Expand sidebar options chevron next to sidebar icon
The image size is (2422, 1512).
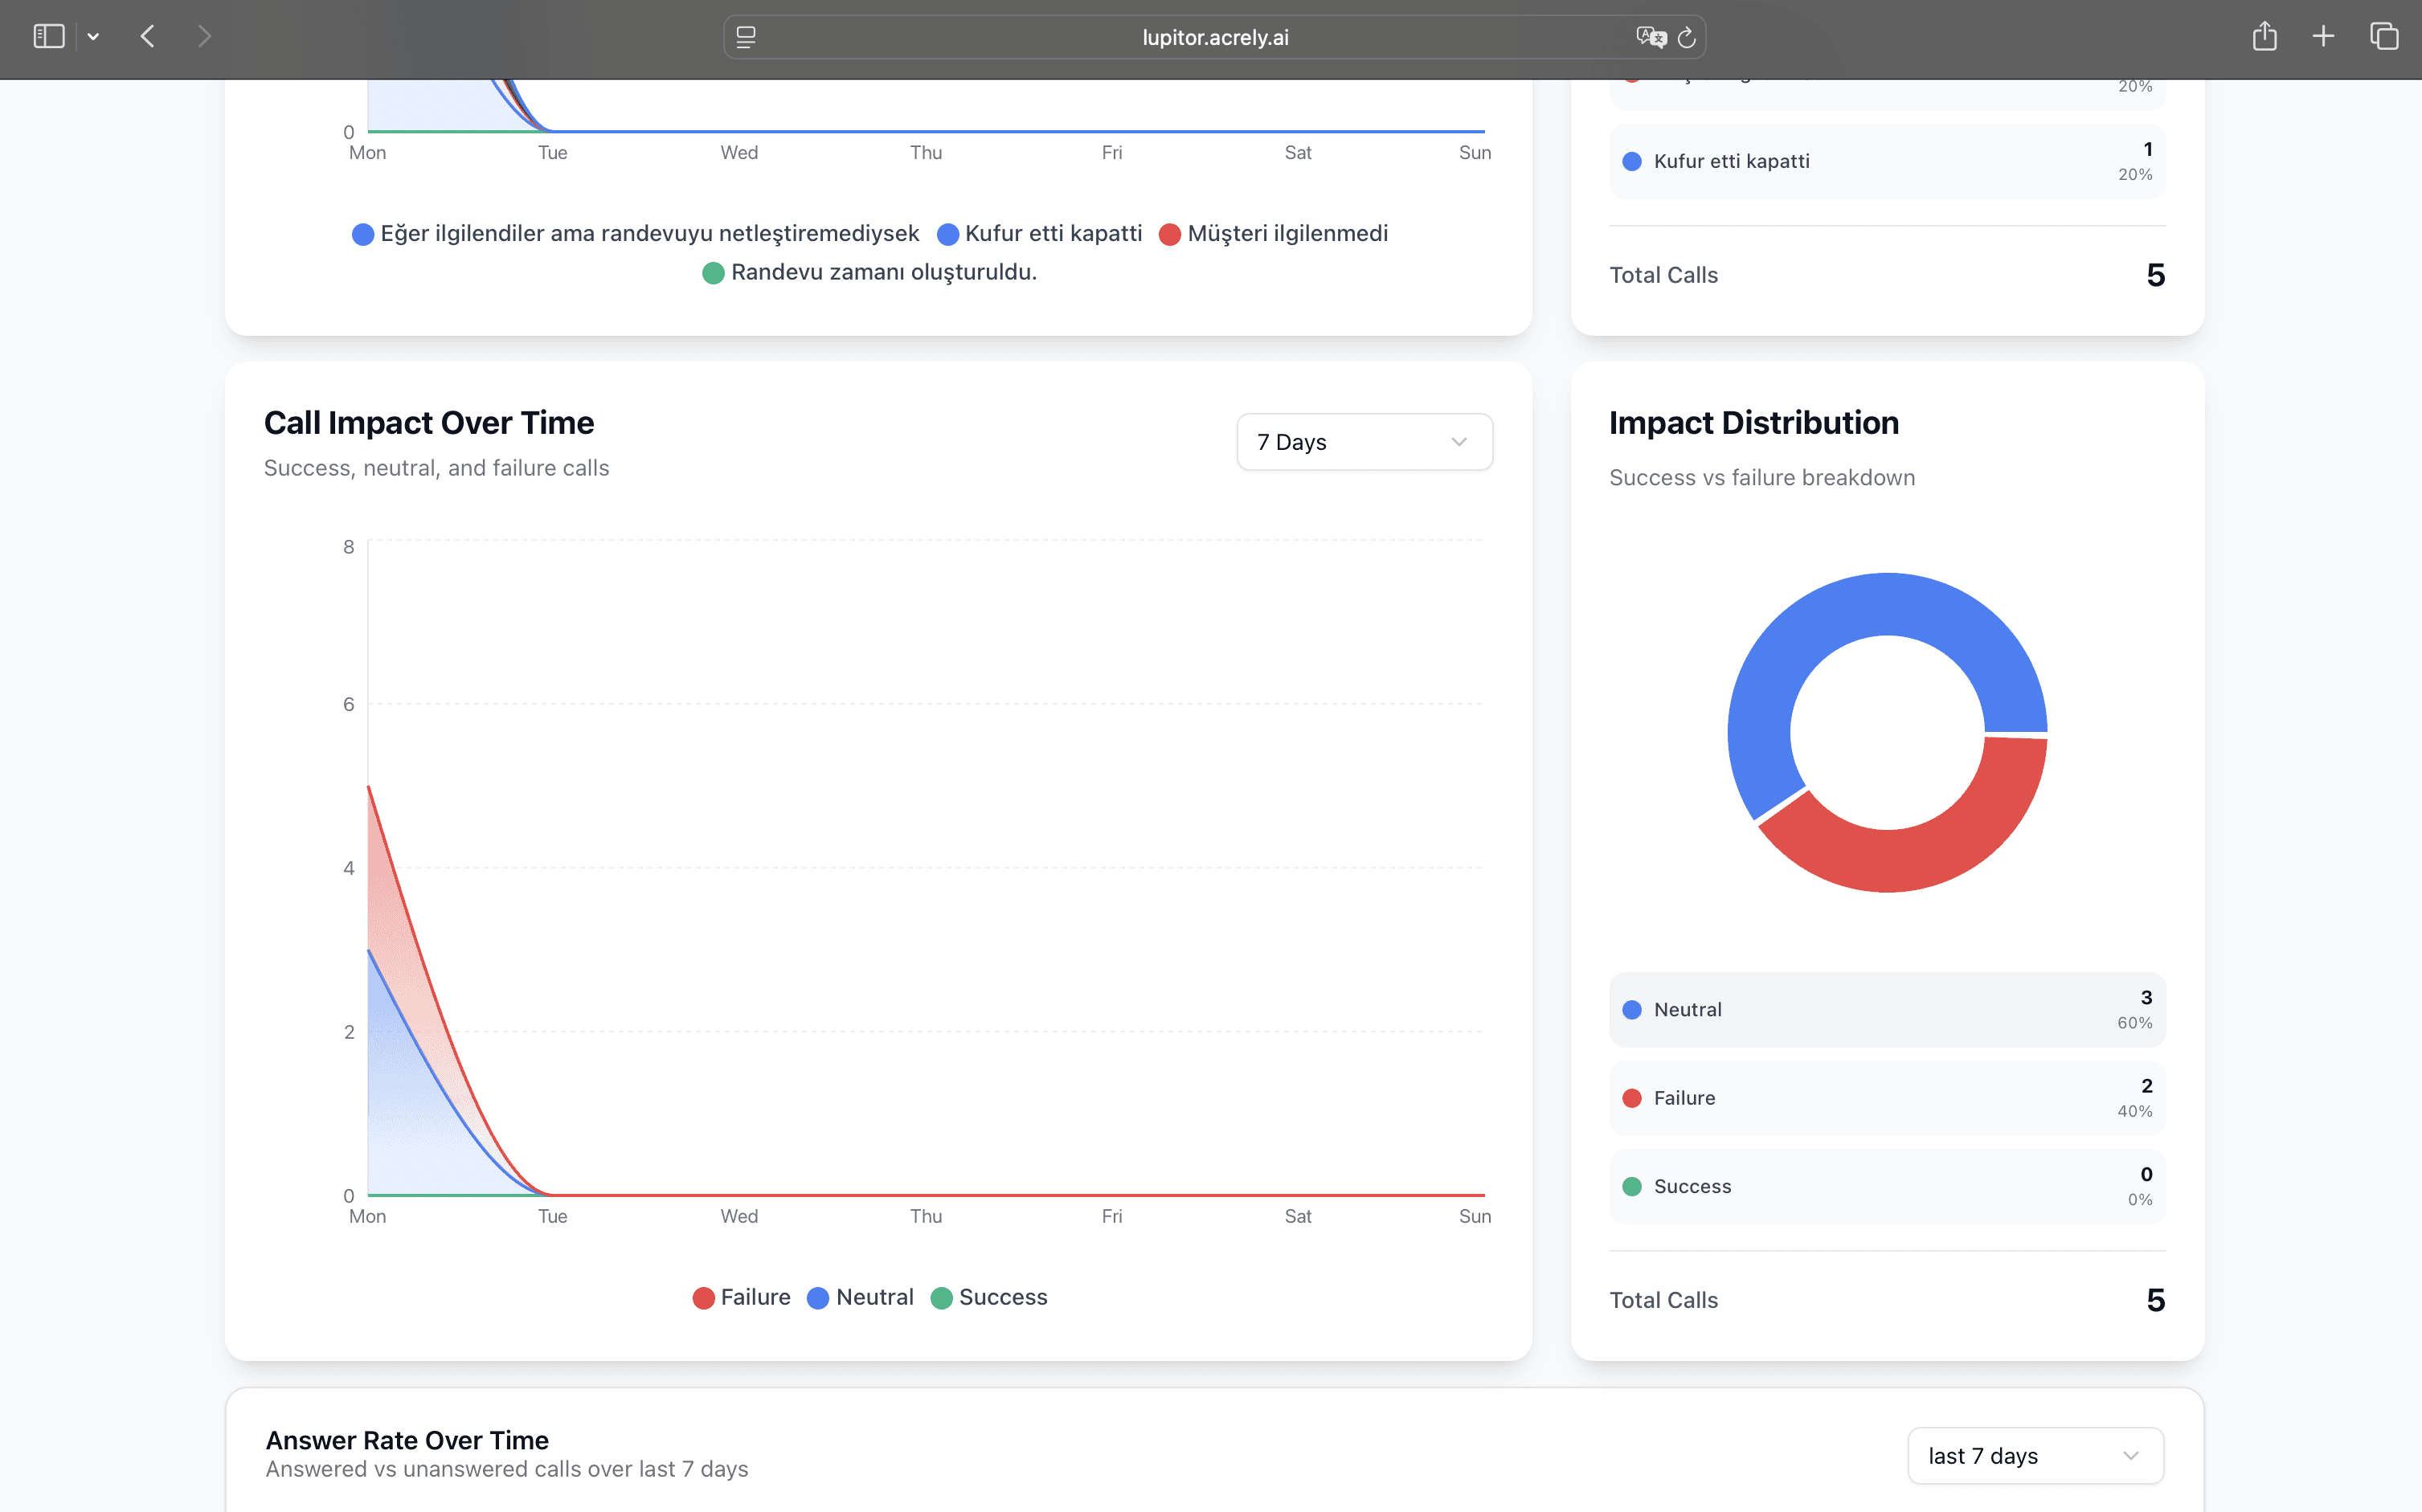(x=93, y=37)
